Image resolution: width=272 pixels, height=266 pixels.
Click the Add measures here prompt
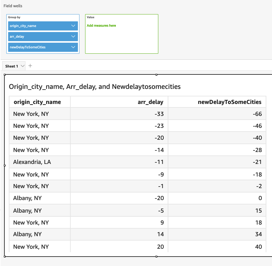tap(101, 25)
